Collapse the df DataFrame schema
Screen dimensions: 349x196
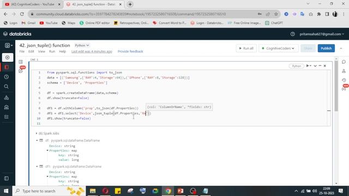coord(37,140)
